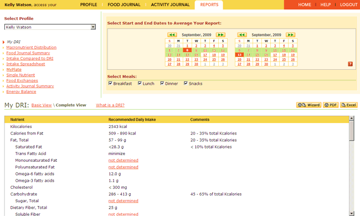360x216 pixels.
Task: Open the red question mark help icon
Action: pos(350,64)
